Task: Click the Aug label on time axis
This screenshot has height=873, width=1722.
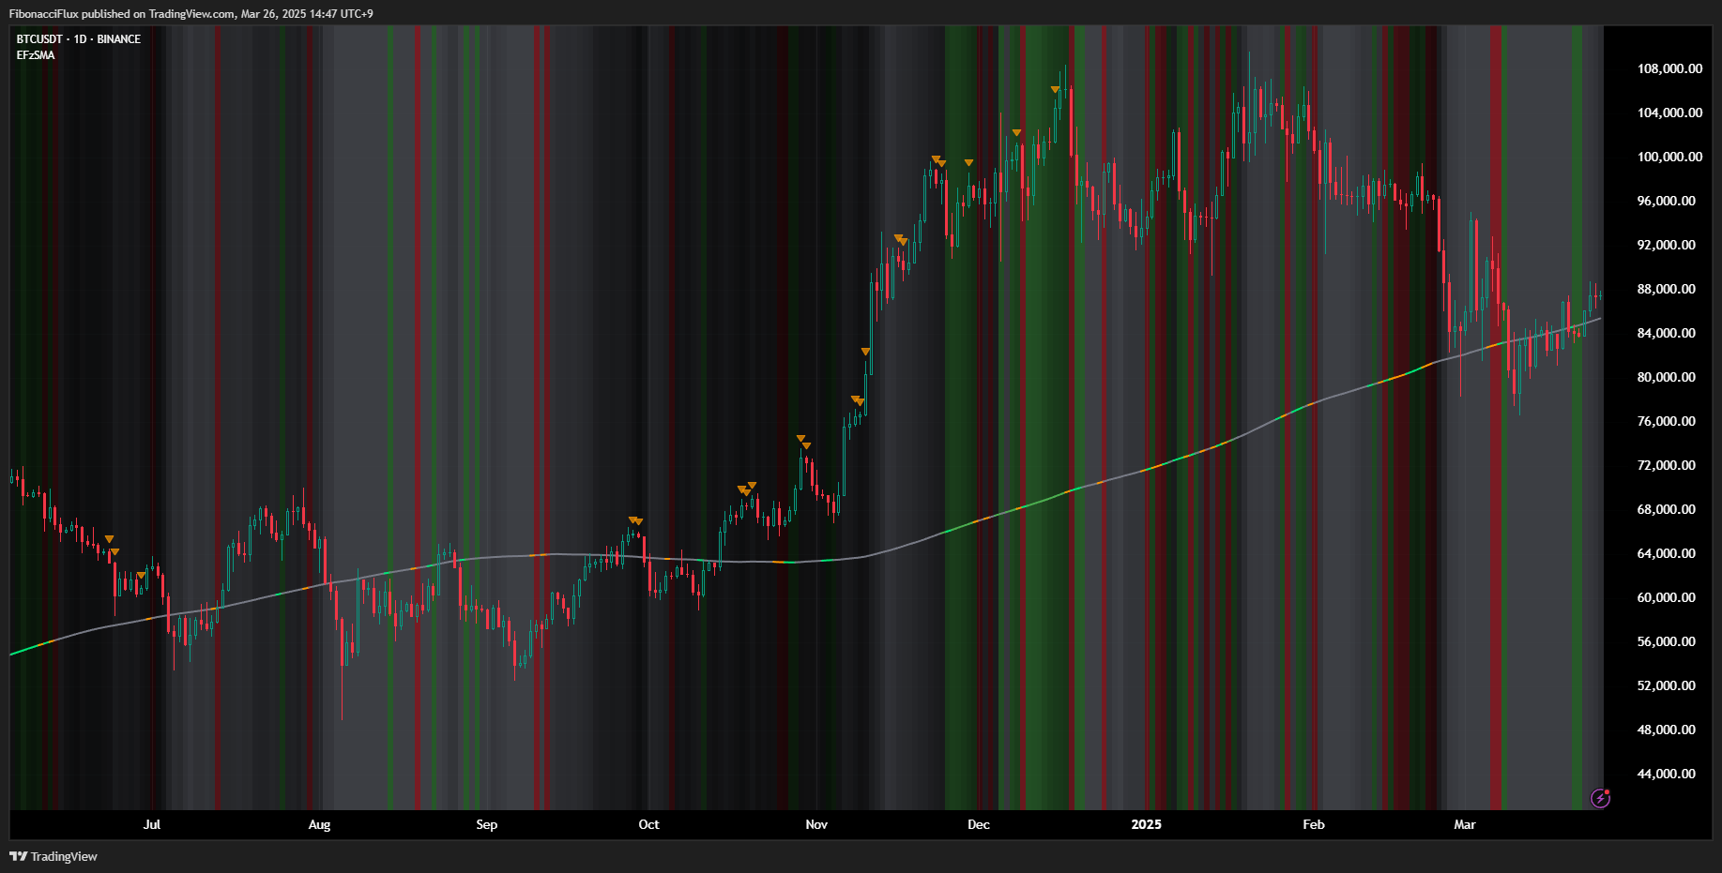Action: pyautogui.click(x=319, y=824)
